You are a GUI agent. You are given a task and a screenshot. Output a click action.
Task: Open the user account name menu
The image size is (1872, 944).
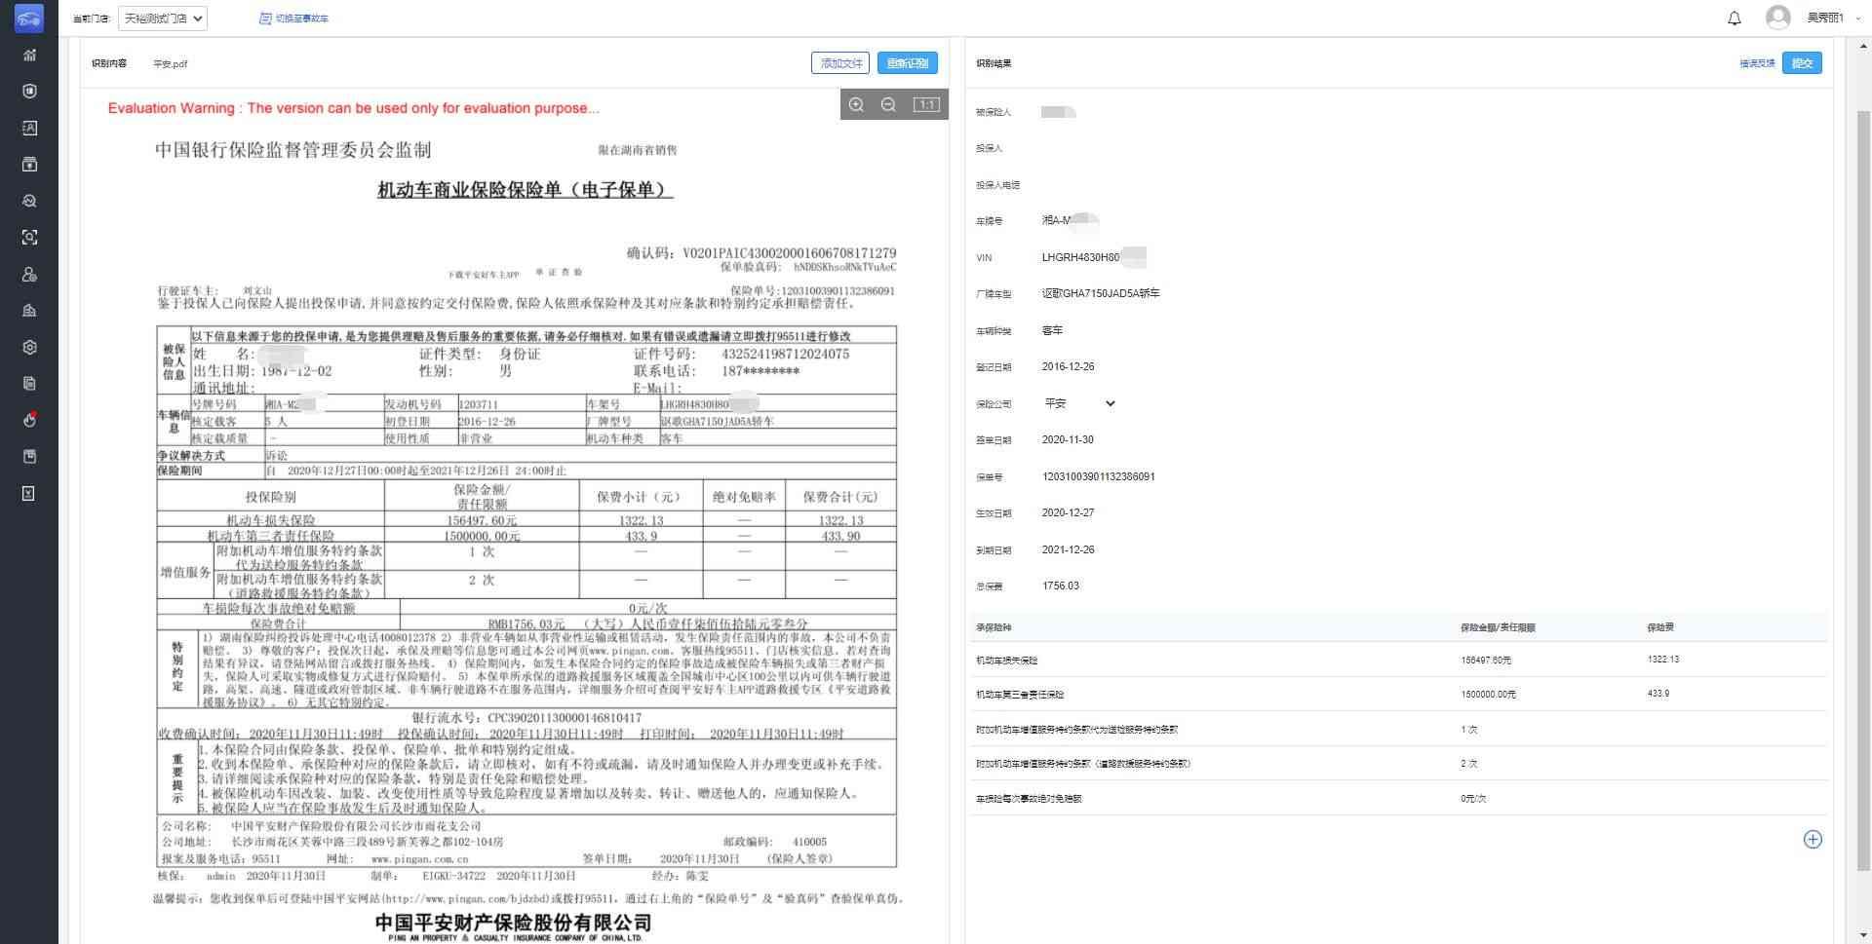pyautogui.click(x=1825, y=19)
